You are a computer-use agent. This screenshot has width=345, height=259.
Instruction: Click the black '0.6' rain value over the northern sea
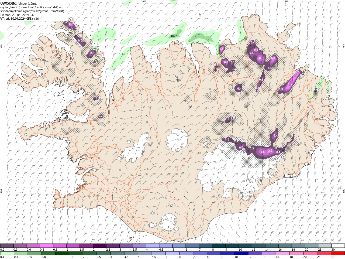pos(173,36)
